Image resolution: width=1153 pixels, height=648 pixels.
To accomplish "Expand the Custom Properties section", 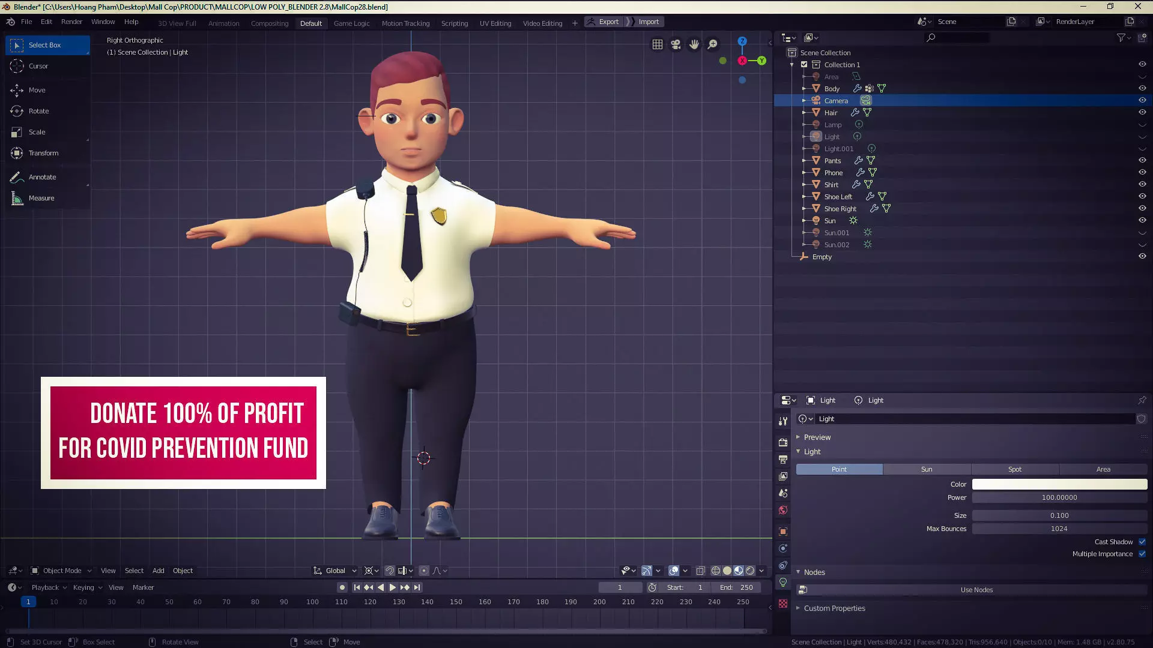I will [x=834, y=608].
